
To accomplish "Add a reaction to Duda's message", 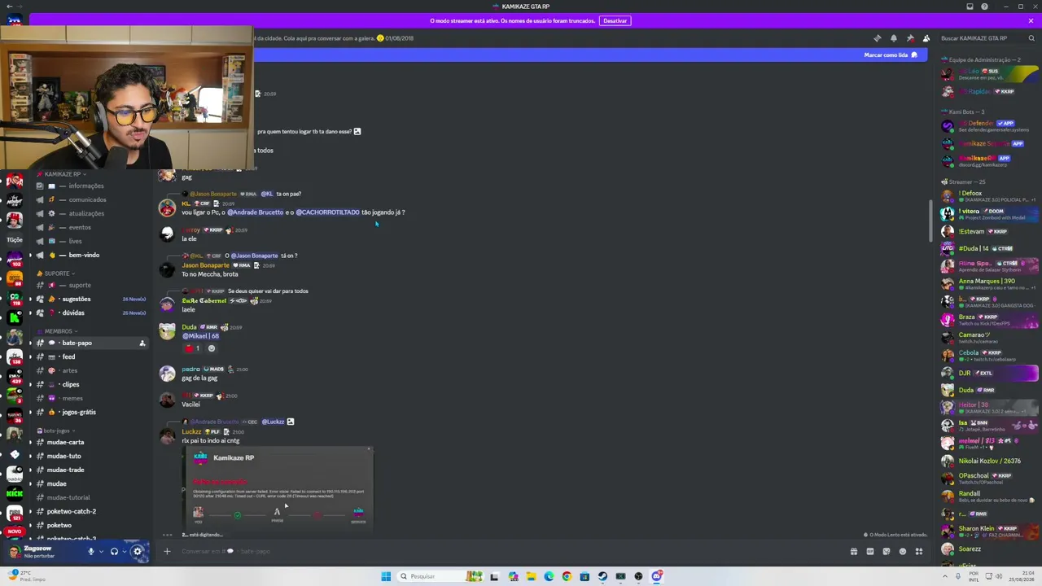I will pos(212,348).
